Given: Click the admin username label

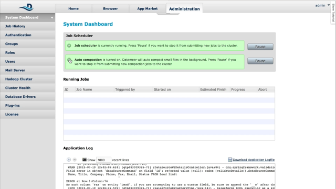Looking at the screenshot, I should pyautogui.click(x=320, y=5).
